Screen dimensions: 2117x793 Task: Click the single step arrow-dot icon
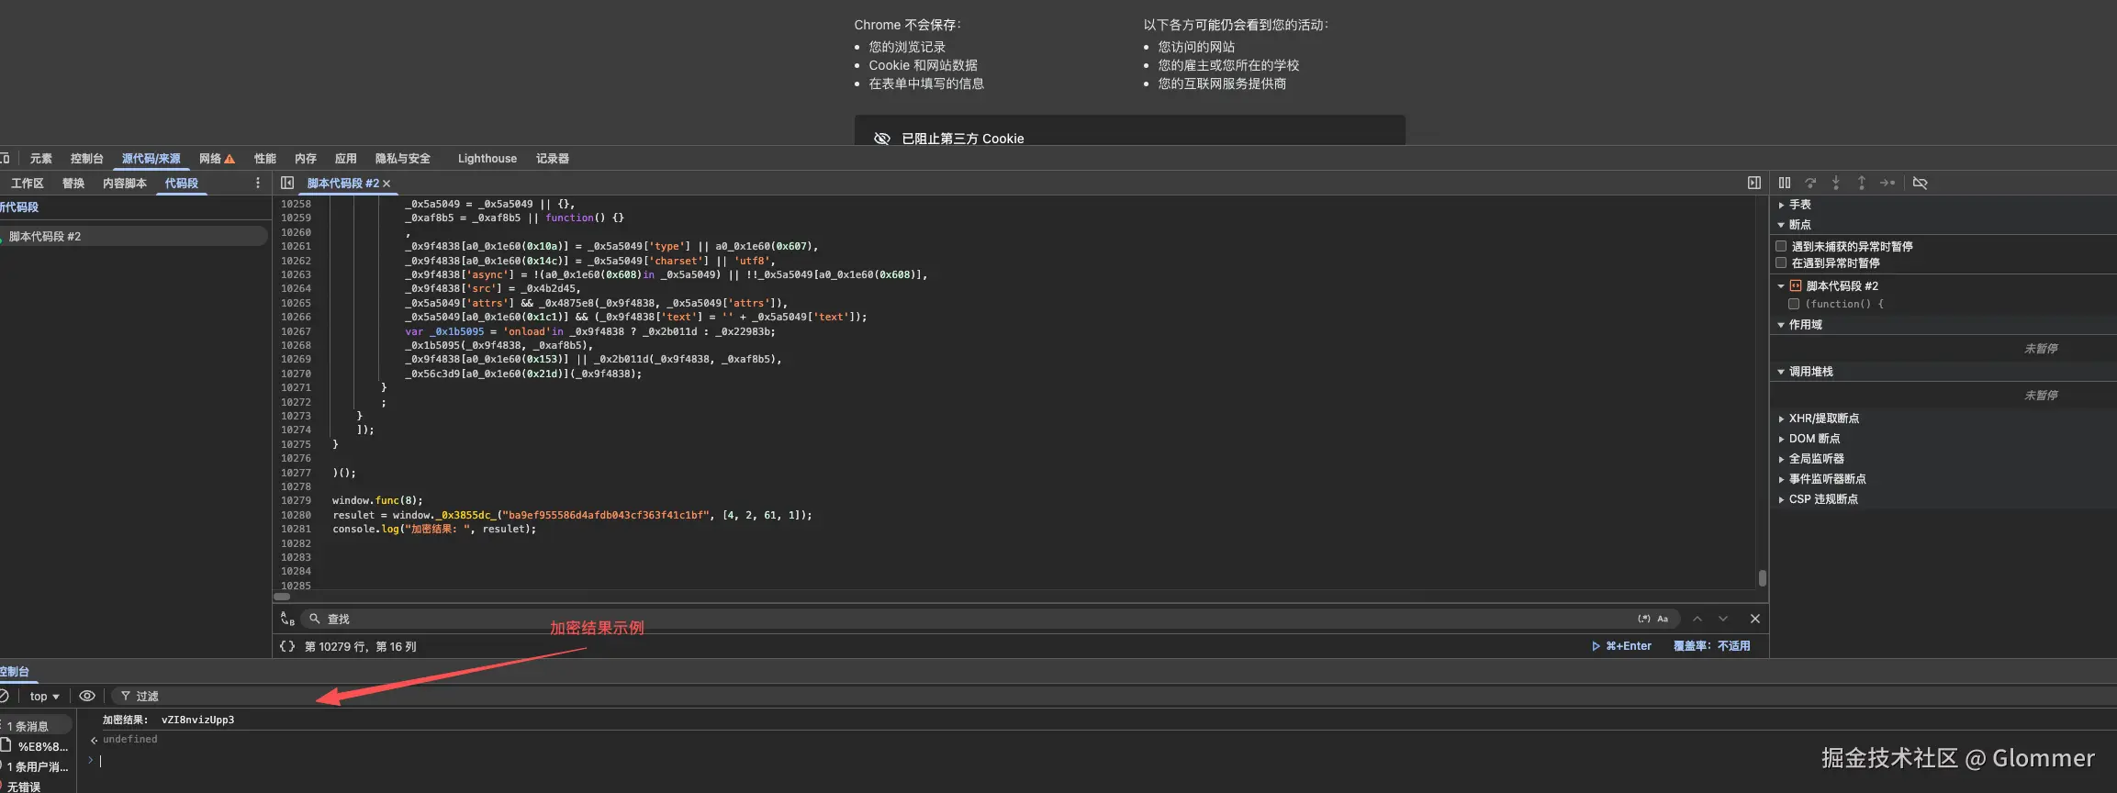[1887, 183]
